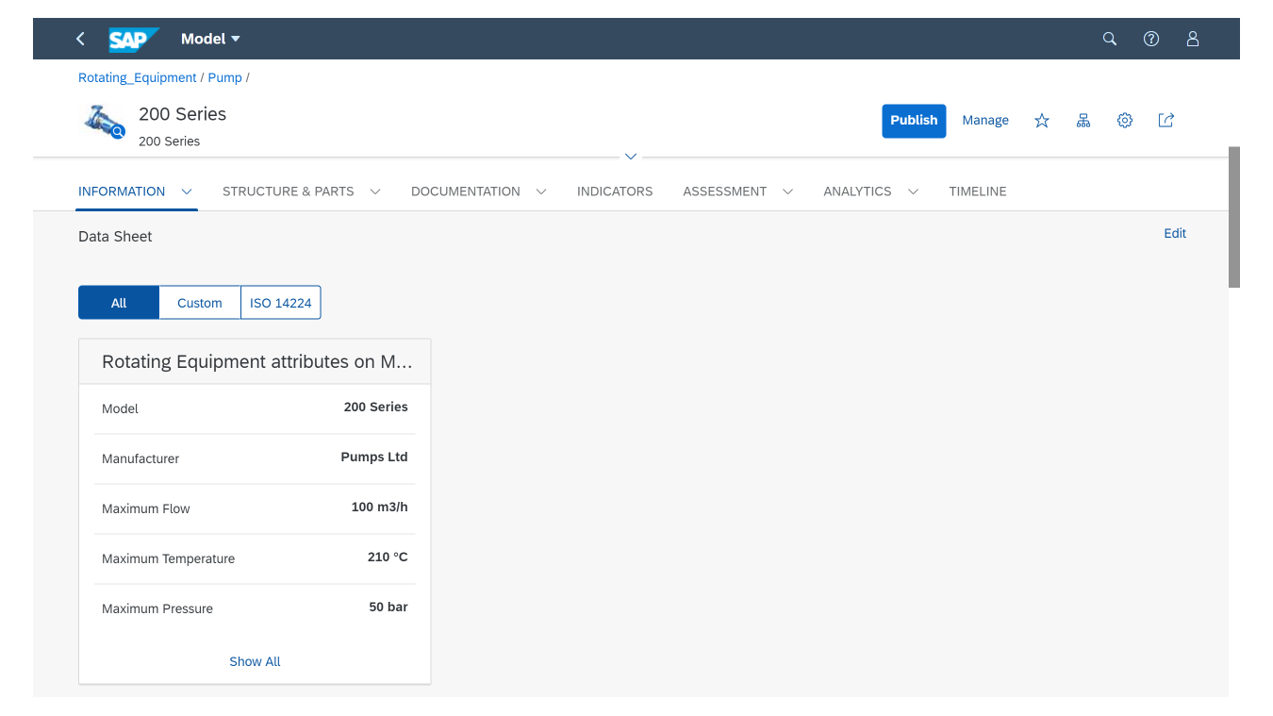Viewport: 1273px width, 716px height.
Task: Switch to the Indicators tab
Action: [x=615, y=191]
